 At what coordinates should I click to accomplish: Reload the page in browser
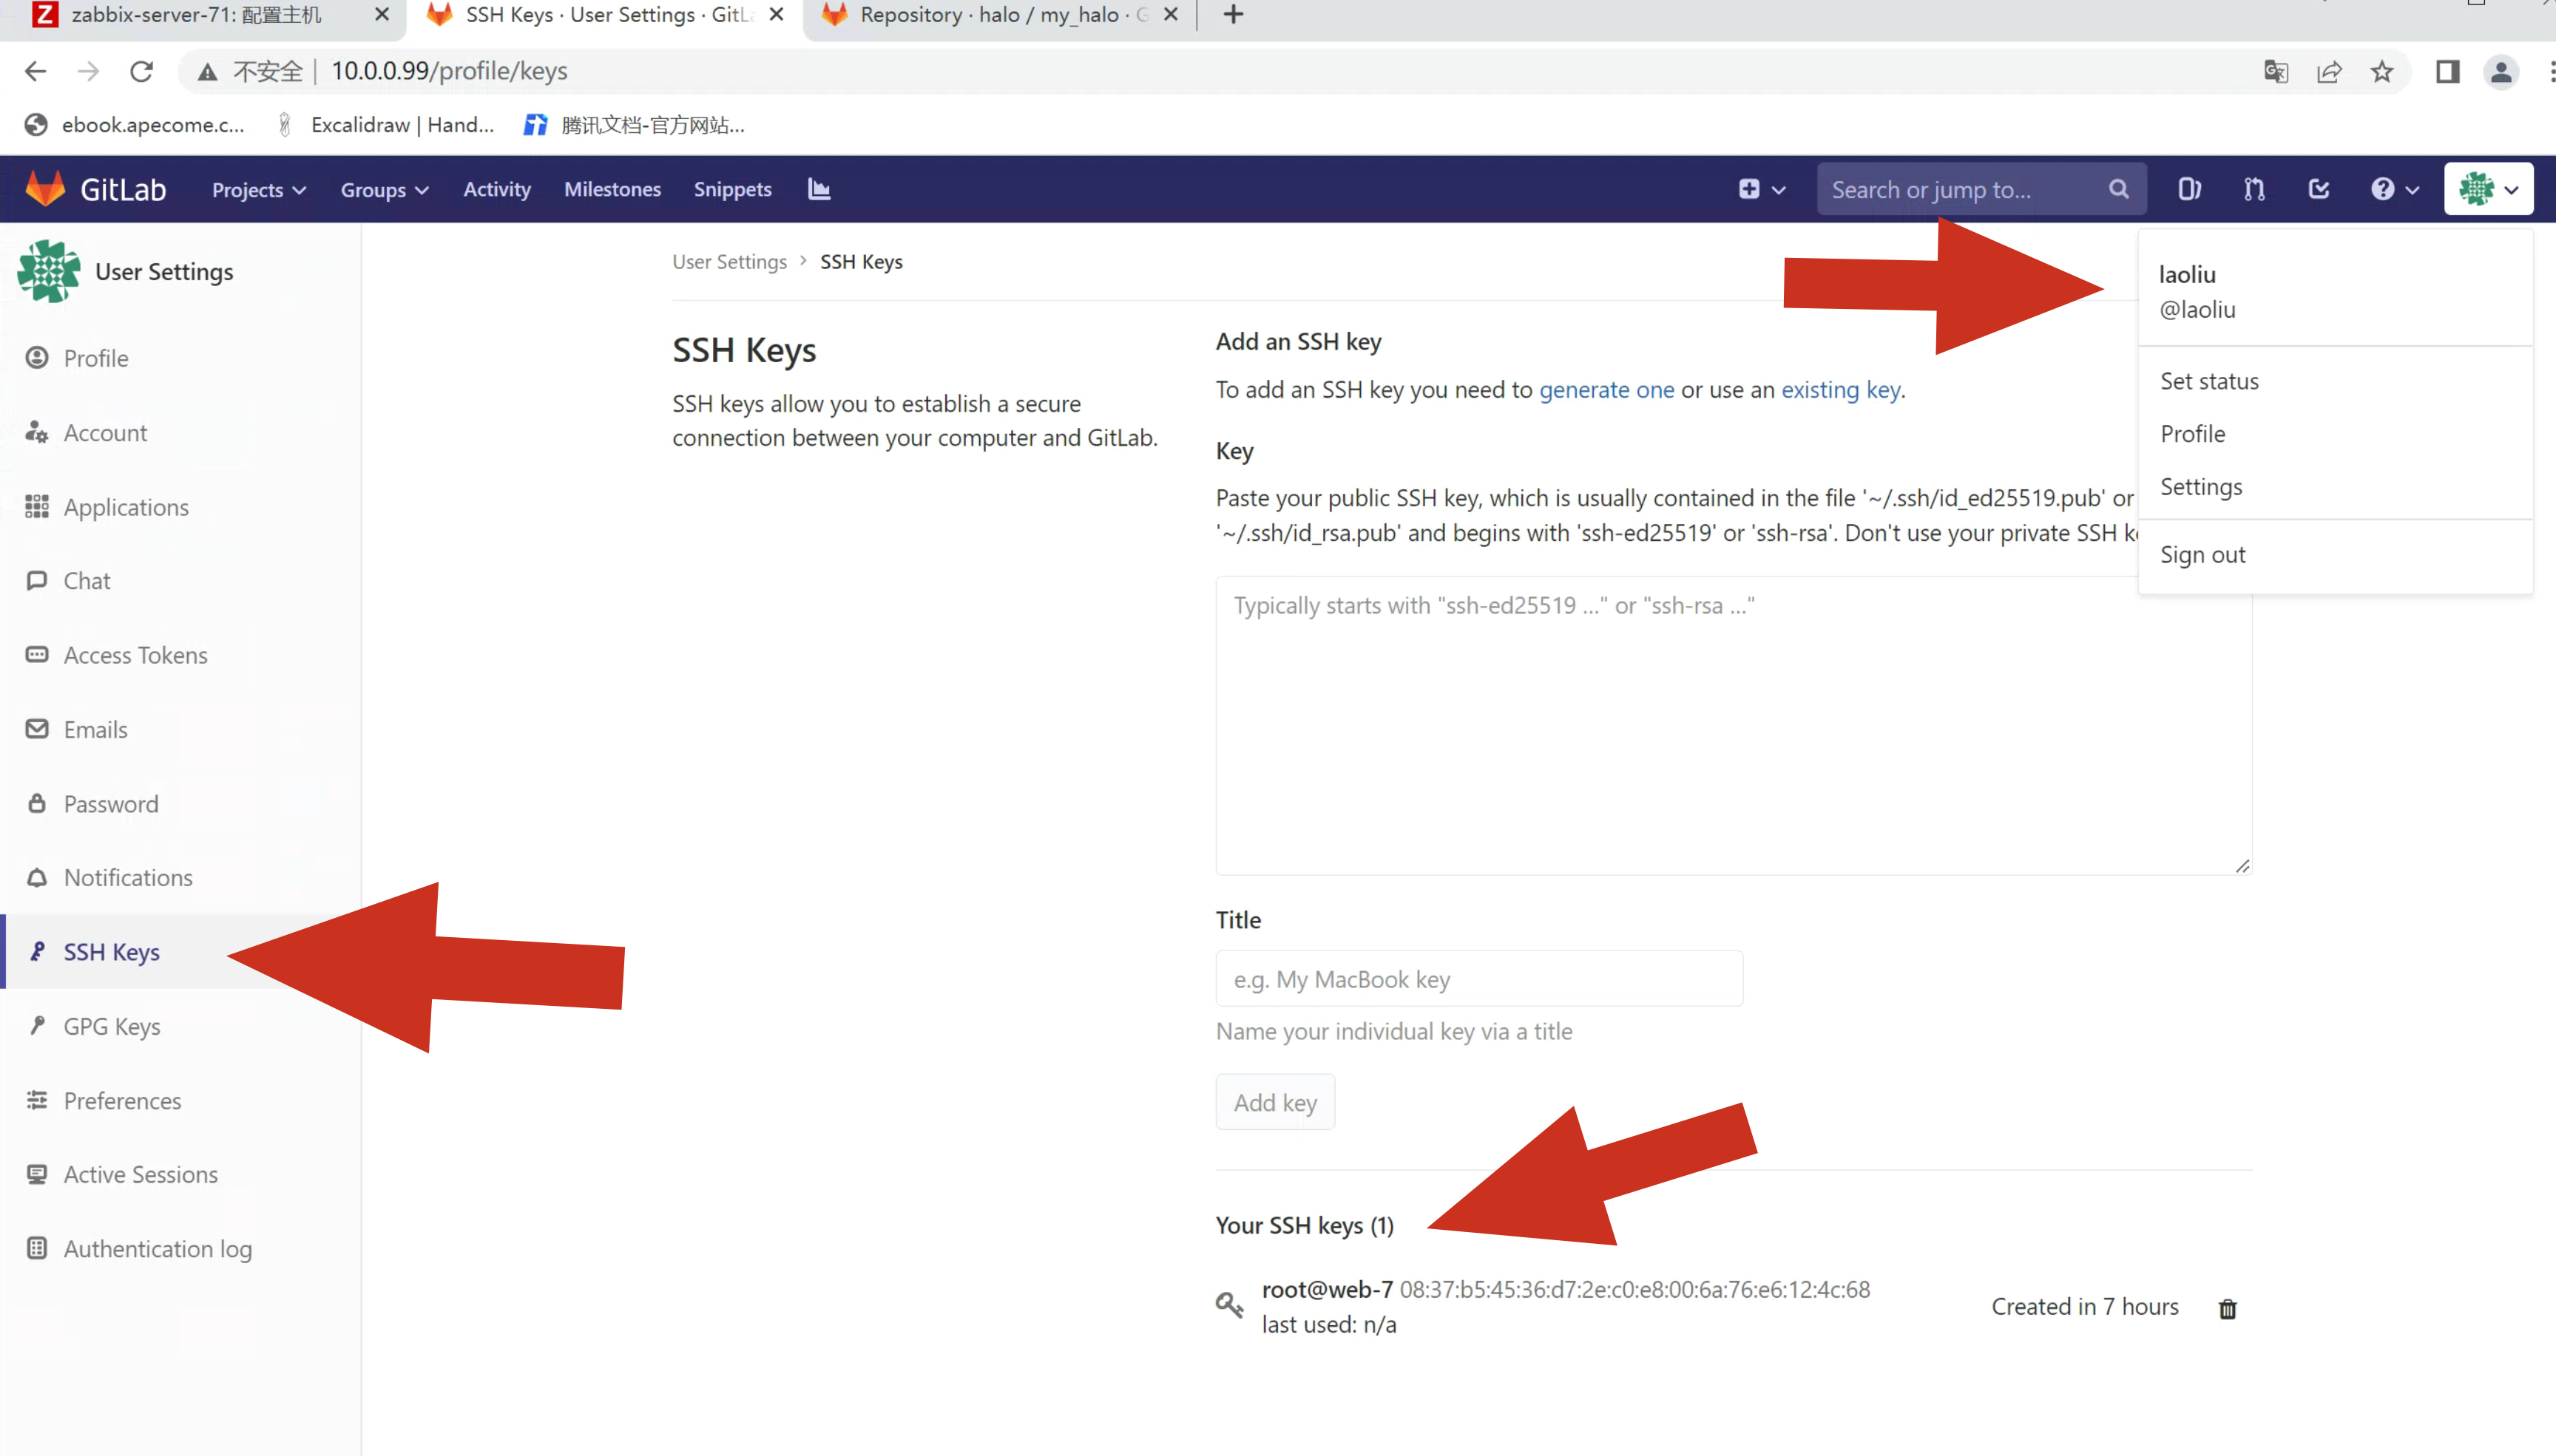pyautogui.click(x=142, y=71)
